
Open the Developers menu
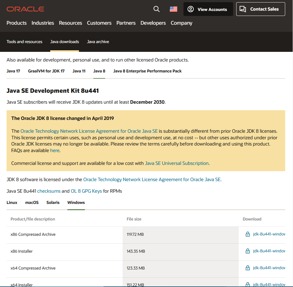(153, 23)
